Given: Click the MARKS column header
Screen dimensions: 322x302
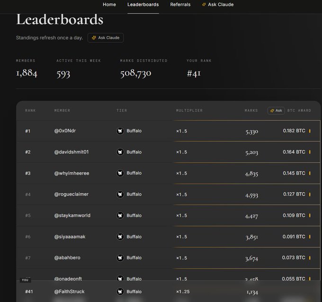Looking at the screenshot, I should (x=251, y=111).
